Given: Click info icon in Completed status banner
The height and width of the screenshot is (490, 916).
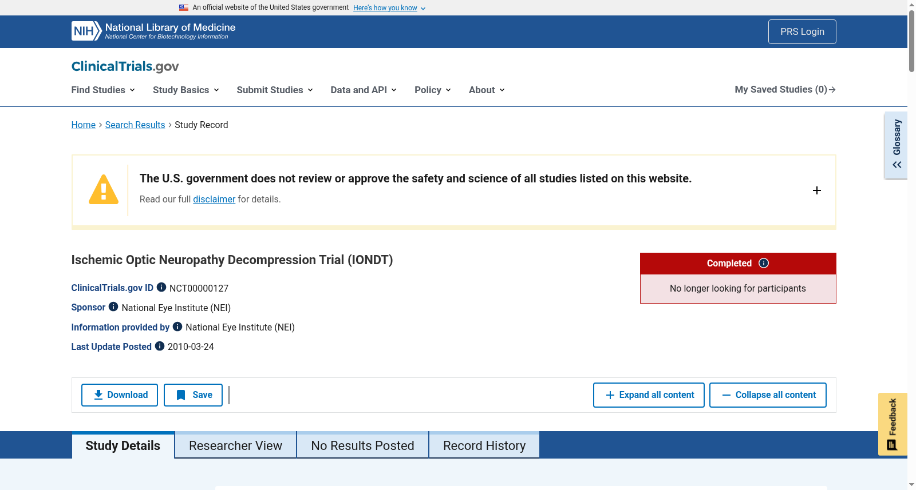Looking at the screenshot, I should [x=764, y=263].
